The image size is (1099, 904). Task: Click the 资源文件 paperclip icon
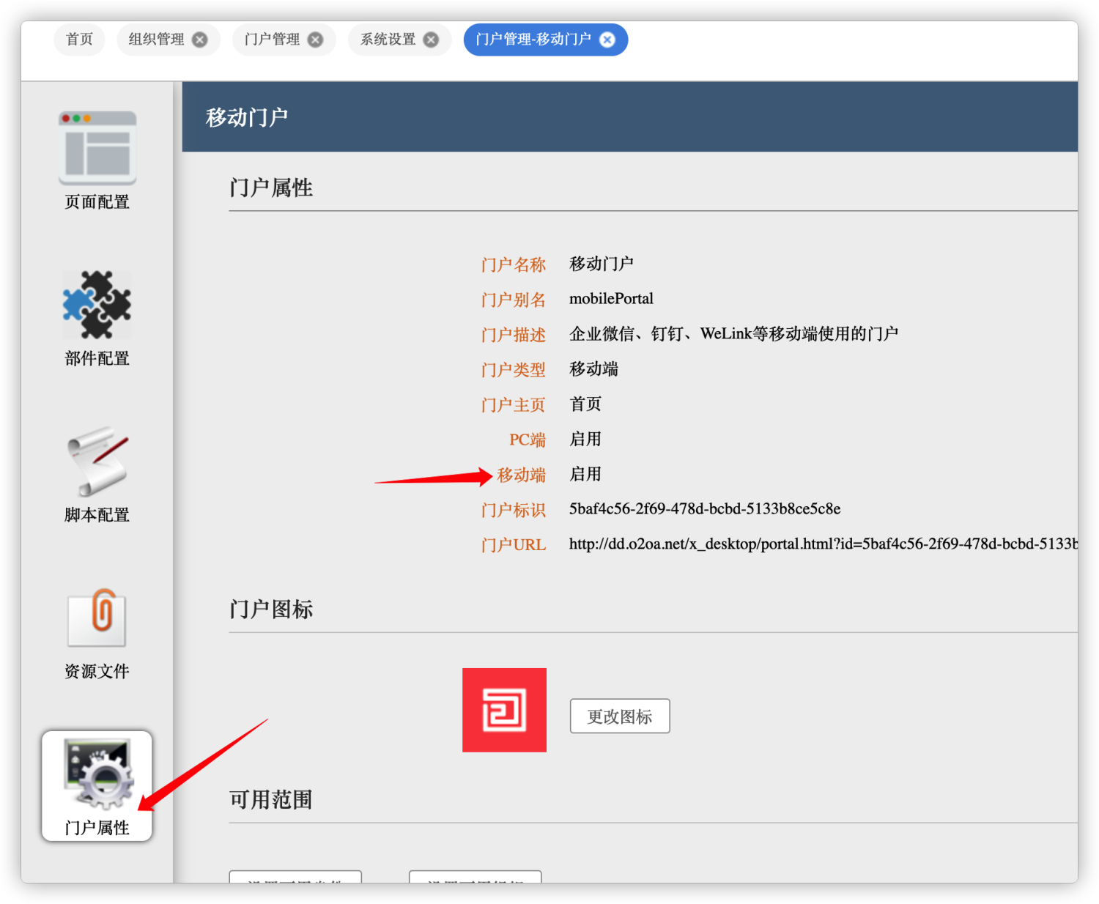[x=97, y=618]
